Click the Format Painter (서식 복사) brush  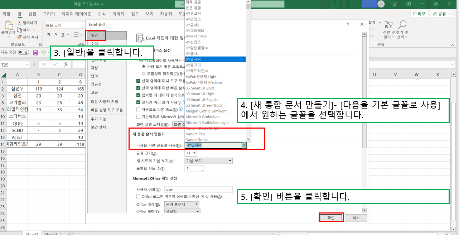click(20, 37)
